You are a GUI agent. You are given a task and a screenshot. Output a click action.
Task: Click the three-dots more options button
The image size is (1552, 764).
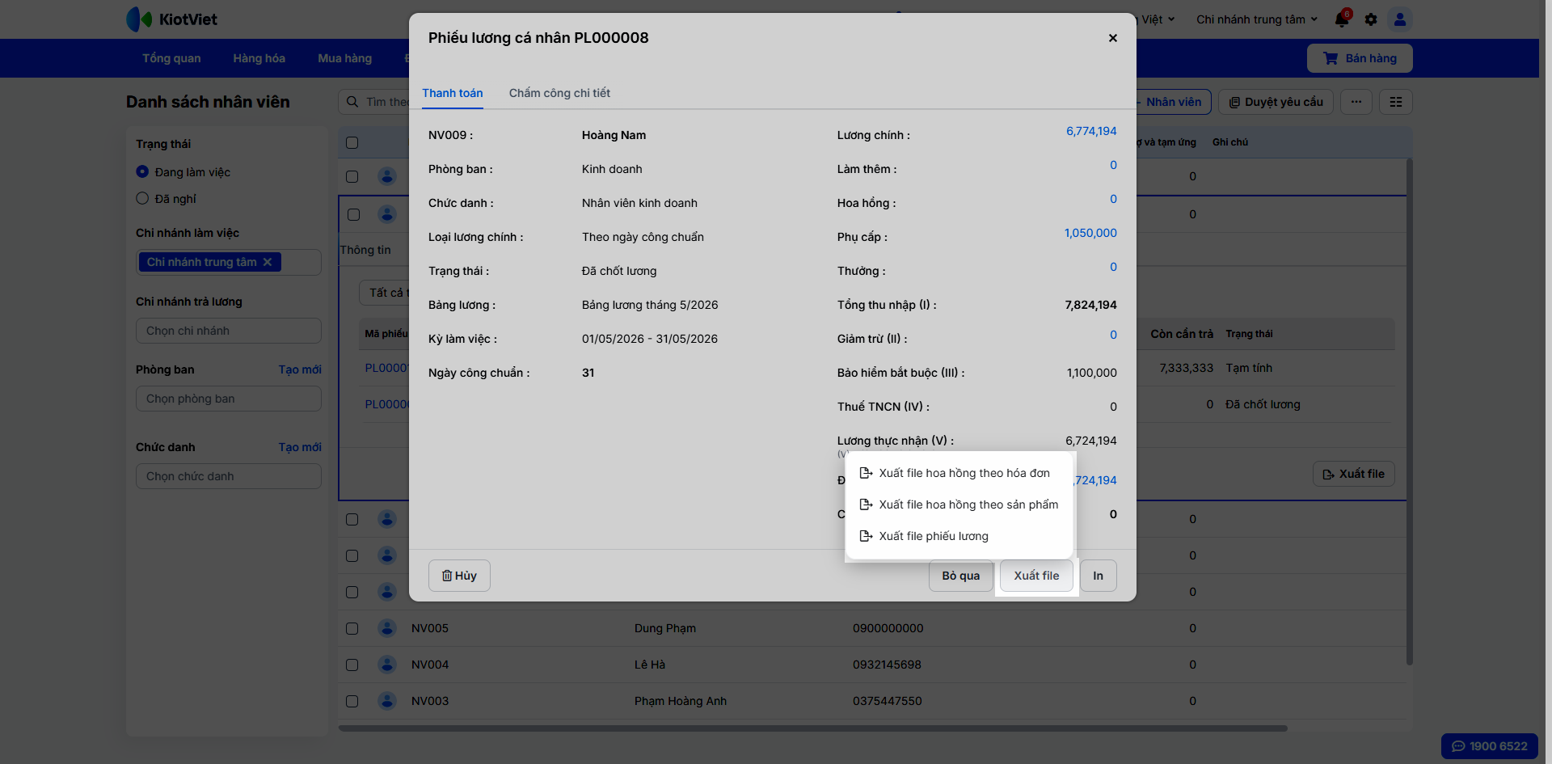point(1356,102)
